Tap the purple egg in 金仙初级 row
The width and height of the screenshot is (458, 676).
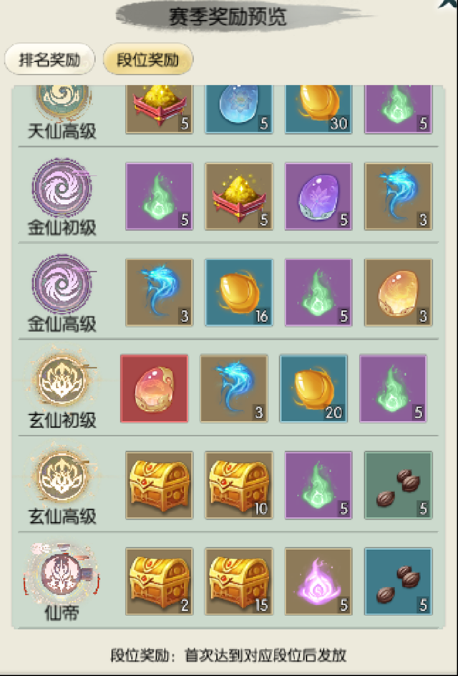pyautogui.click(x=318, y=196)
